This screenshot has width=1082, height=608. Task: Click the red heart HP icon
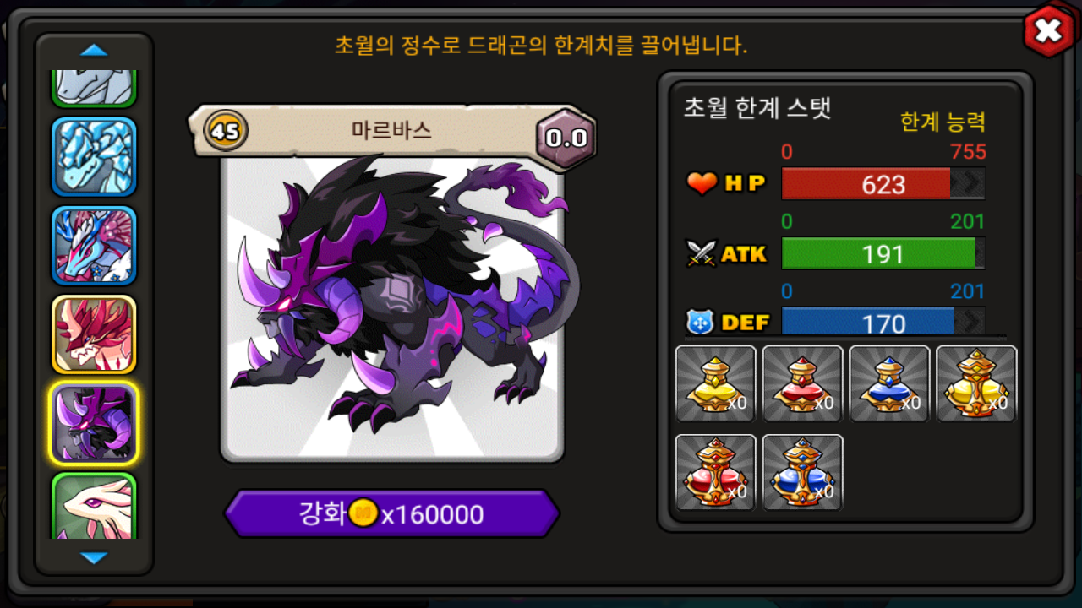tap(702, 183)
